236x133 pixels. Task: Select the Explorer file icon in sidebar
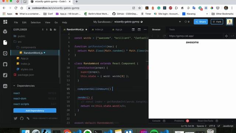coord(5,42)
